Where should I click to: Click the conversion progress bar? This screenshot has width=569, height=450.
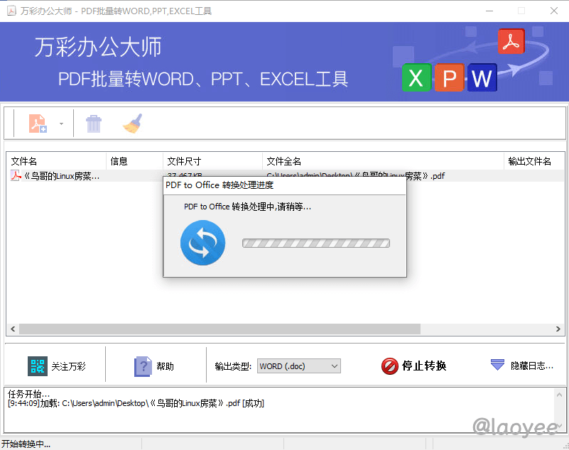tap(316, 243)
